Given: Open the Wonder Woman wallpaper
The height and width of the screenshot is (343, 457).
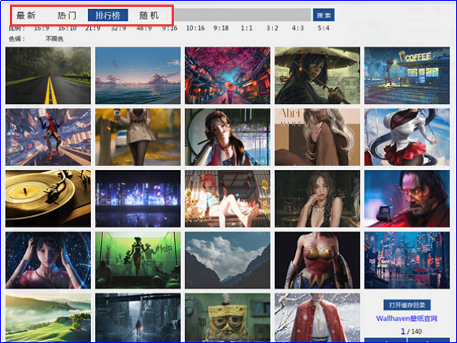Looking at the screenshot, I should [318, 260].
